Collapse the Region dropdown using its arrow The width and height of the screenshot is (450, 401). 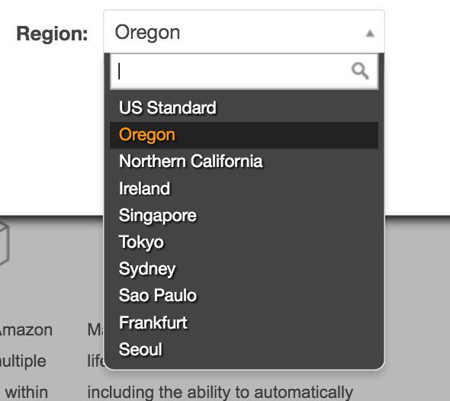[x=370, y=34]
